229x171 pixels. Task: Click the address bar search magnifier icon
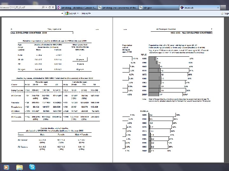(x=43, y=7)
